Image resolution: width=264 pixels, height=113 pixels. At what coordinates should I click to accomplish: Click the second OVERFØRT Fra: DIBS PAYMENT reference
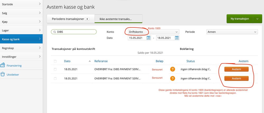coord(117,78)
